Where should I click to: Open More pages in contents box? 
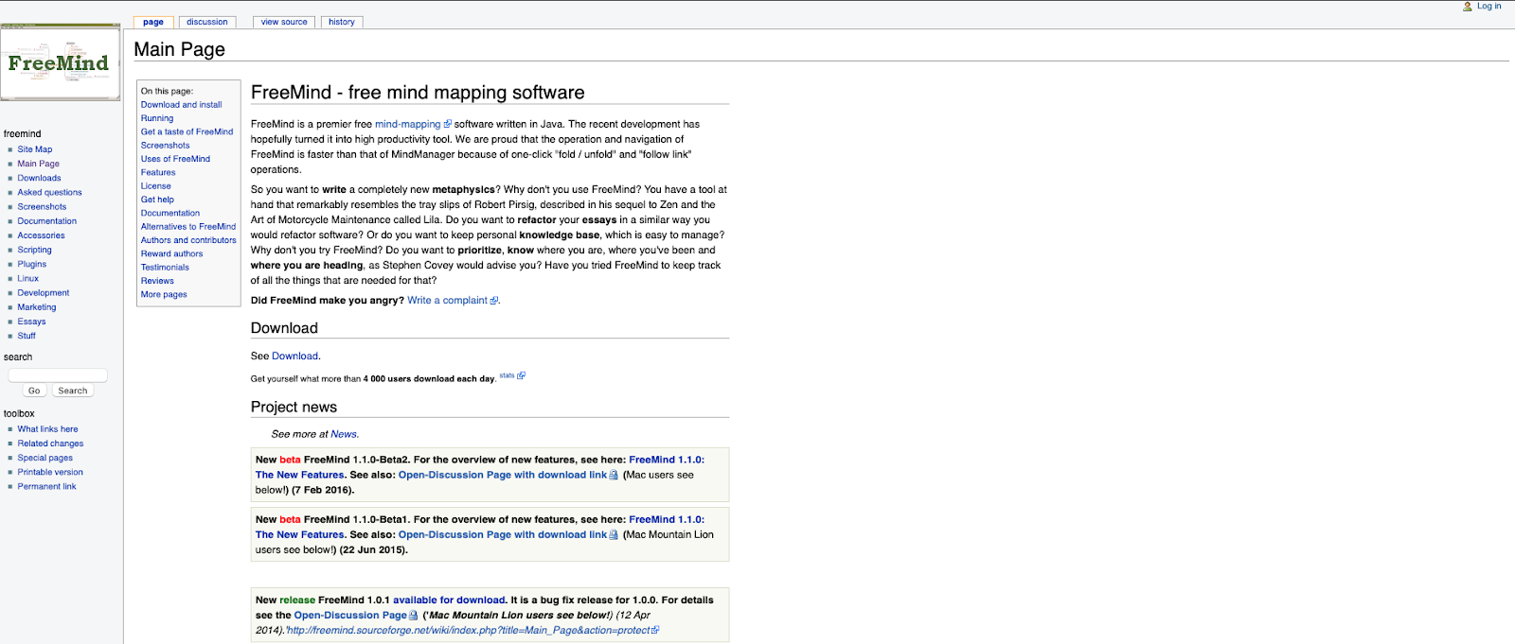pyautogui.click(x=164, y=294)
